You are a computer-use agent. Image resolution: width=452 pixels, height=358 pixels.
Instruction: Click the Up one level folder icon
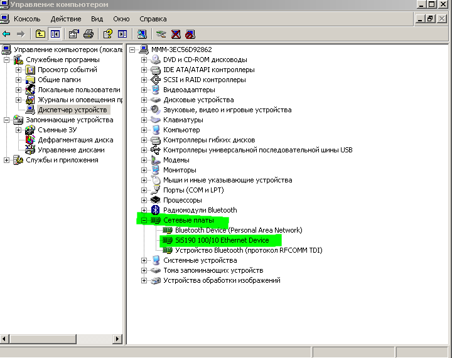41,34
